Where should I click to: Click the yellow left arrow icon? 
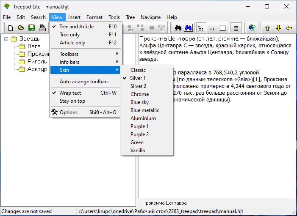pyautogui.click(x=289, y=28)
